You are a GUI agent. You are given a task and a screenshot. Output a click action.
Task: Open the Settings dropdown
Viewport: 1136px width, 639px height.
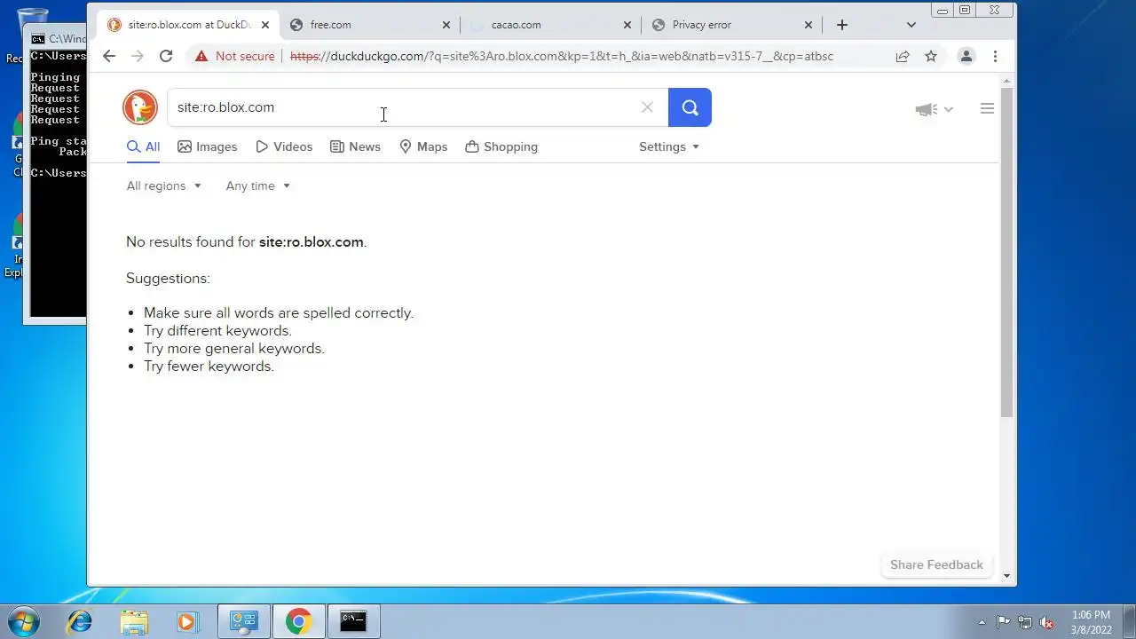669,146
